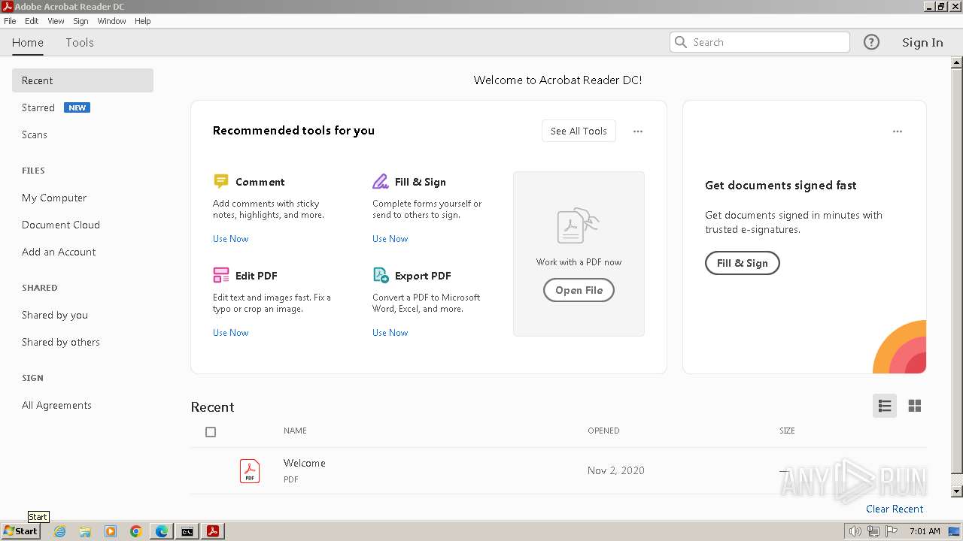Viewport: 963px width, 541px height.
Task: Sort recent files by OPENED column
Action: coord(603,431)
